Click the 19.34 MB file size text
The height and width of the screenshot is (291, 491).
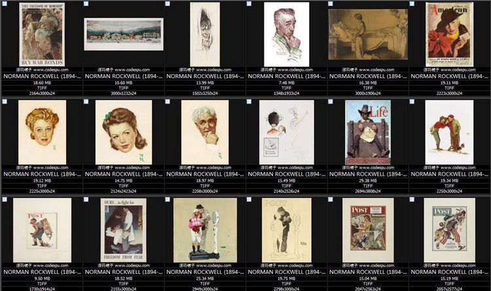pos(449,181)
